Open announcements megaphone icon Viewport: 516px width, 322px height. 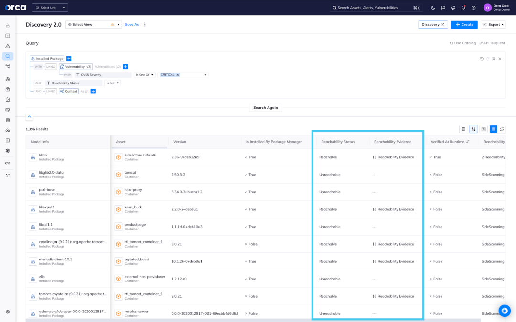tap(453, 8)
